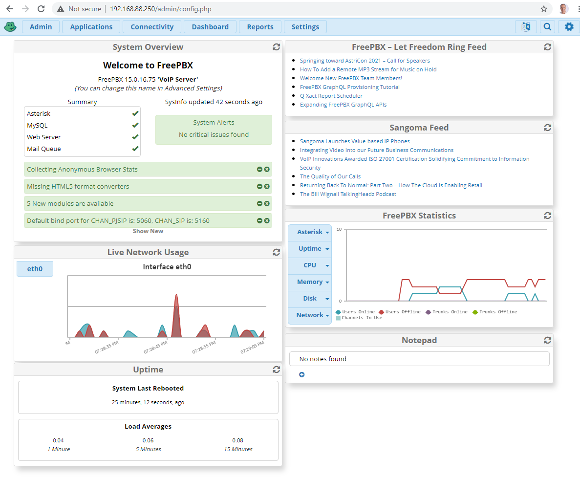Screen dimensions: 580x479
Task: Expand the CPU statistics dropdown
Action: click(310, 265)
